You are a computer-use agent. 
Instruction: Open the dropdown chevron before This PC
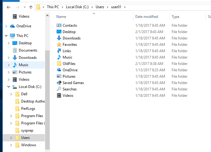coord(43,7)
